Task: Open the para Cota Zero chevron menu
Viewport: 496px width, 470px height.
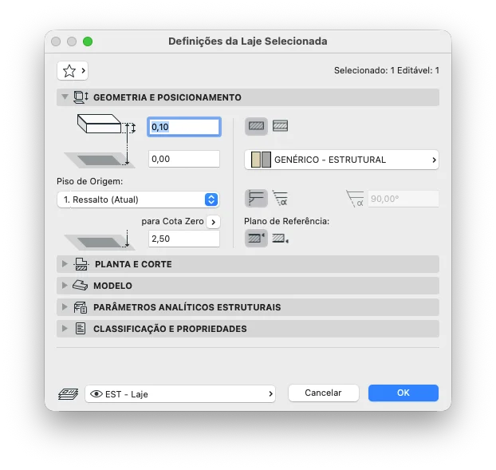Action: coord(213,222)
